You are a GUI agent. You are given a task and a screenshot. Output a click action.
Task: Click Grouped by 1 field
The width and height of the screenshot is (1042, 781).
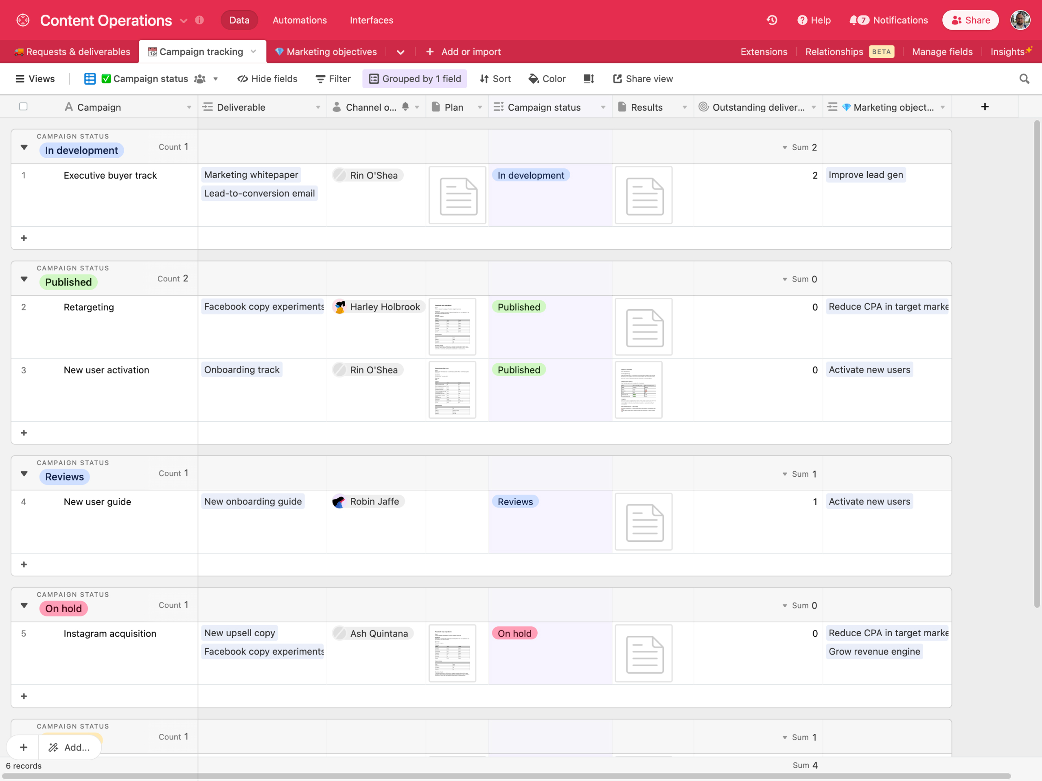pos(414,79)
